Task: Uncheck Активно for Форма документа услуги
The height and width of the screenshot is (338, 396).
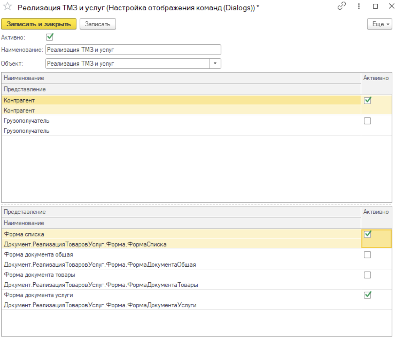Action: pyautogui.click(x=368, y=295)
